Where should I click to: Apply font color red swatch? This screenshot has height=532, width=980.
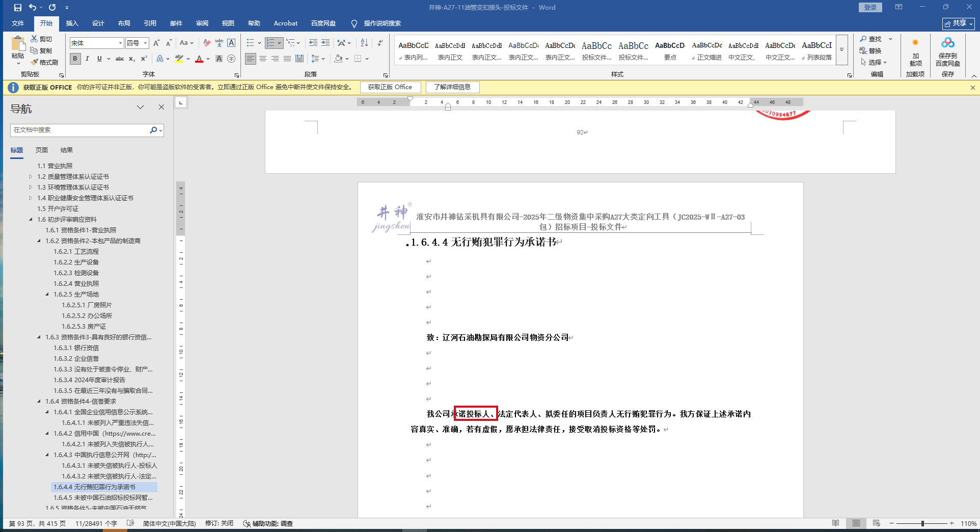pyautogui.click(x=199, y=59)
